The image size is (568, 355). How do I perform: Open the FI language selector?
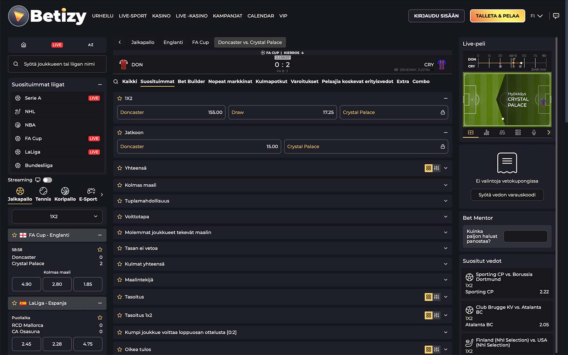coord(536,16)
